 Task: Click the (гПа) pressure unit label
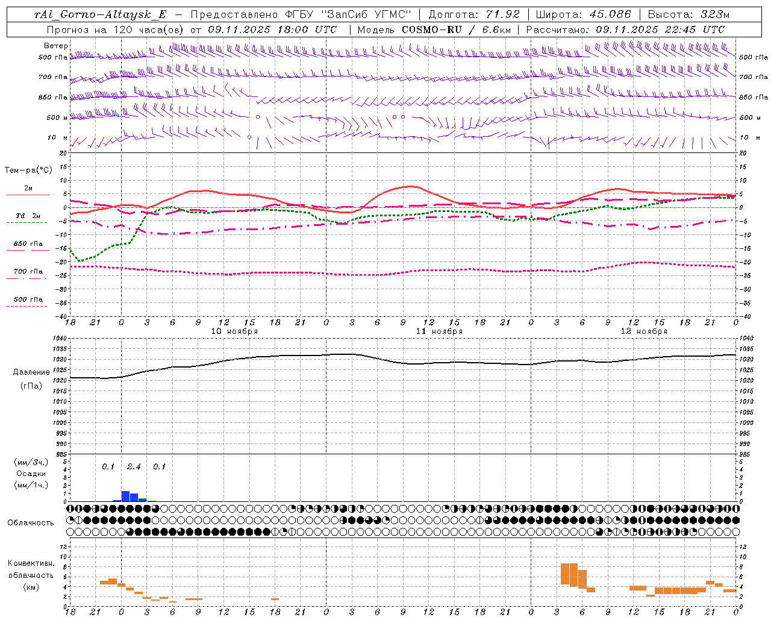click(x=31, y=386)
